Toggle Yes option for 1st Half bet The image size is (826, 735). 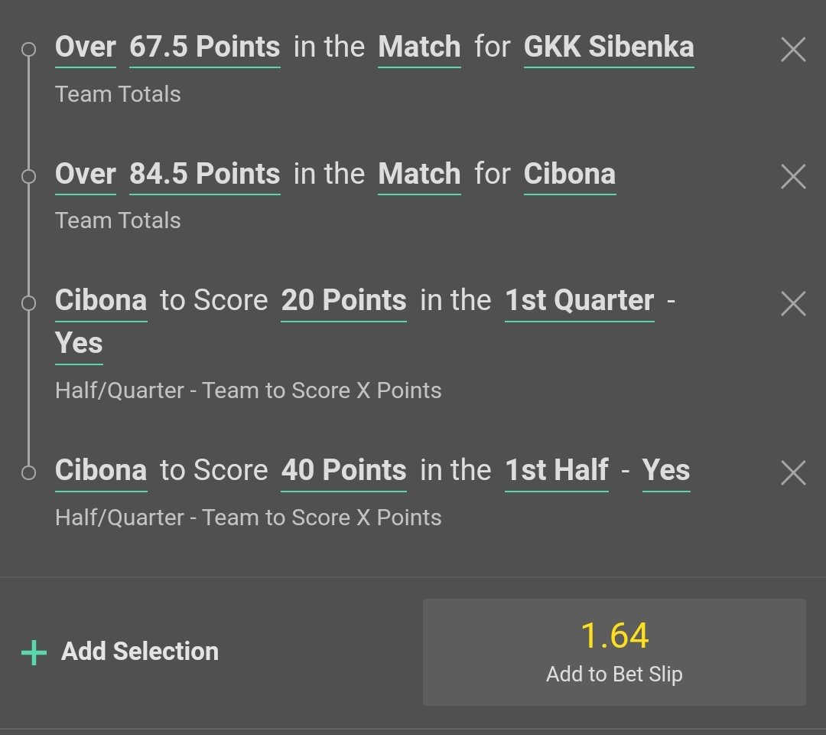665,470
